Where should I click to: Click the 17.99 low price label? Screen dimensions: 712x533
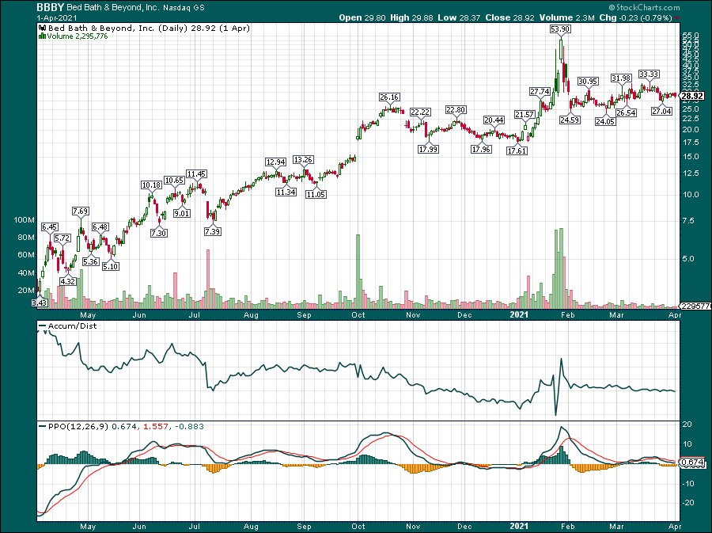[x=428, y=149]
